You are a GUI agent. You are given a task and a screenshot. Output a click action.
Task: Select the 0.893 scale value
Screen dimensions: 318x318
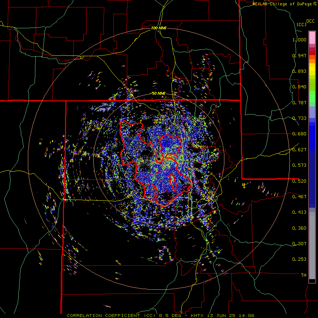(x=299, y=71)
